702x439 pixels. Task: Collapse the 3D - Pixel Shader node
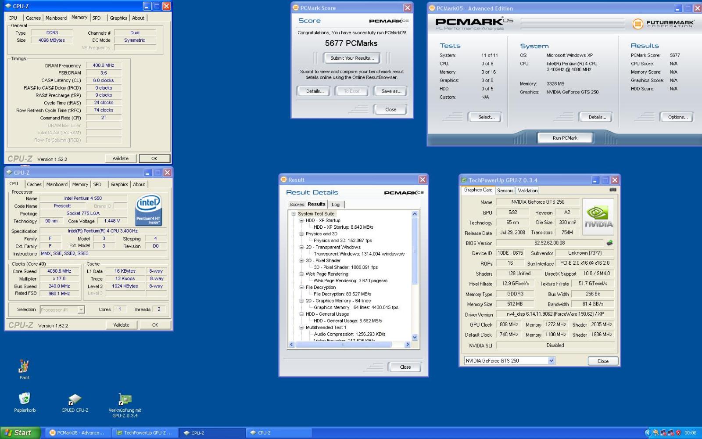pyautogui.click(x=301, y=261)
